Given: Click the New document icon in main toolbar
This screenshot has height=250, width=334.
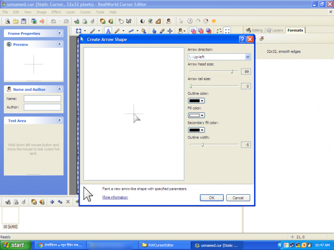Looking at the screenshot, I should [8, 21].
